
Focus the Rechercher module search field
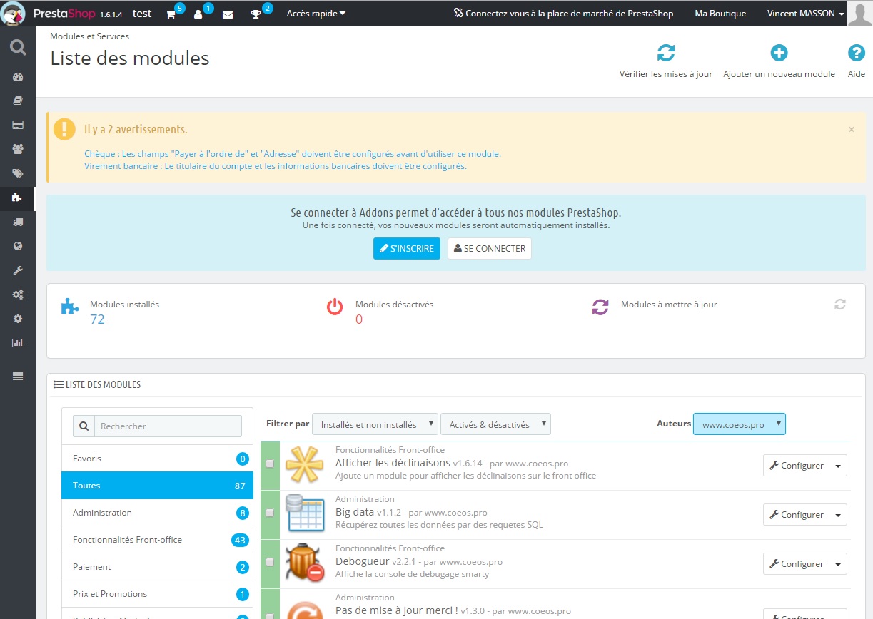(x=168, y=426)
